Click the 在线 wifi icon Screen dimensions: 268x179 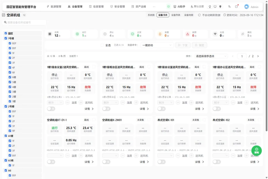215,34
